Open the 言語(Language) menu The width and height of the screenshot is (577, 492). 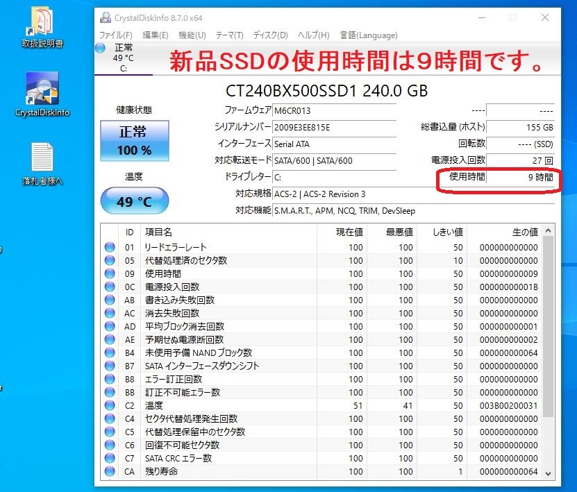click(x=369, y=34)
